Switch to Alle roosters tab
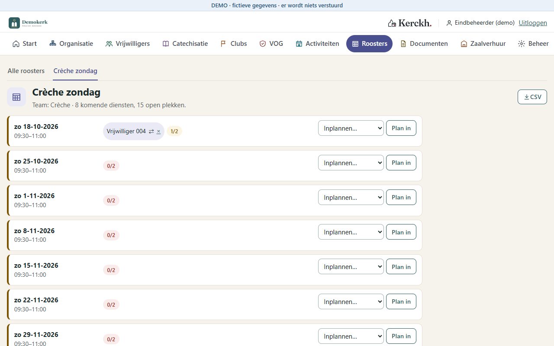Image resolution: width=554 pixels, height=346 pixels. (26, 70)
